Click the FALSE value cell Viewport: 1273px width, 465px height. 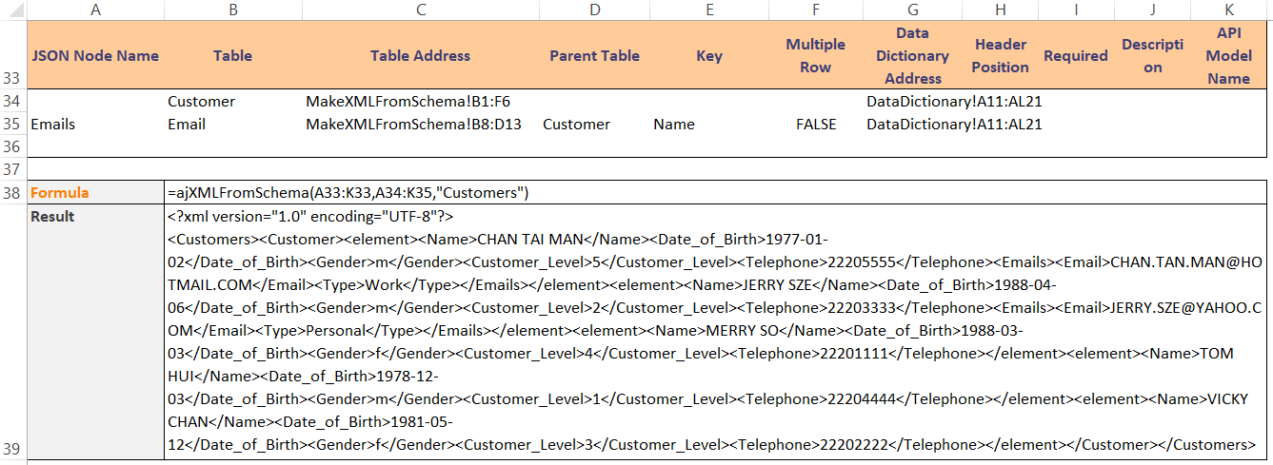point(816,125)
